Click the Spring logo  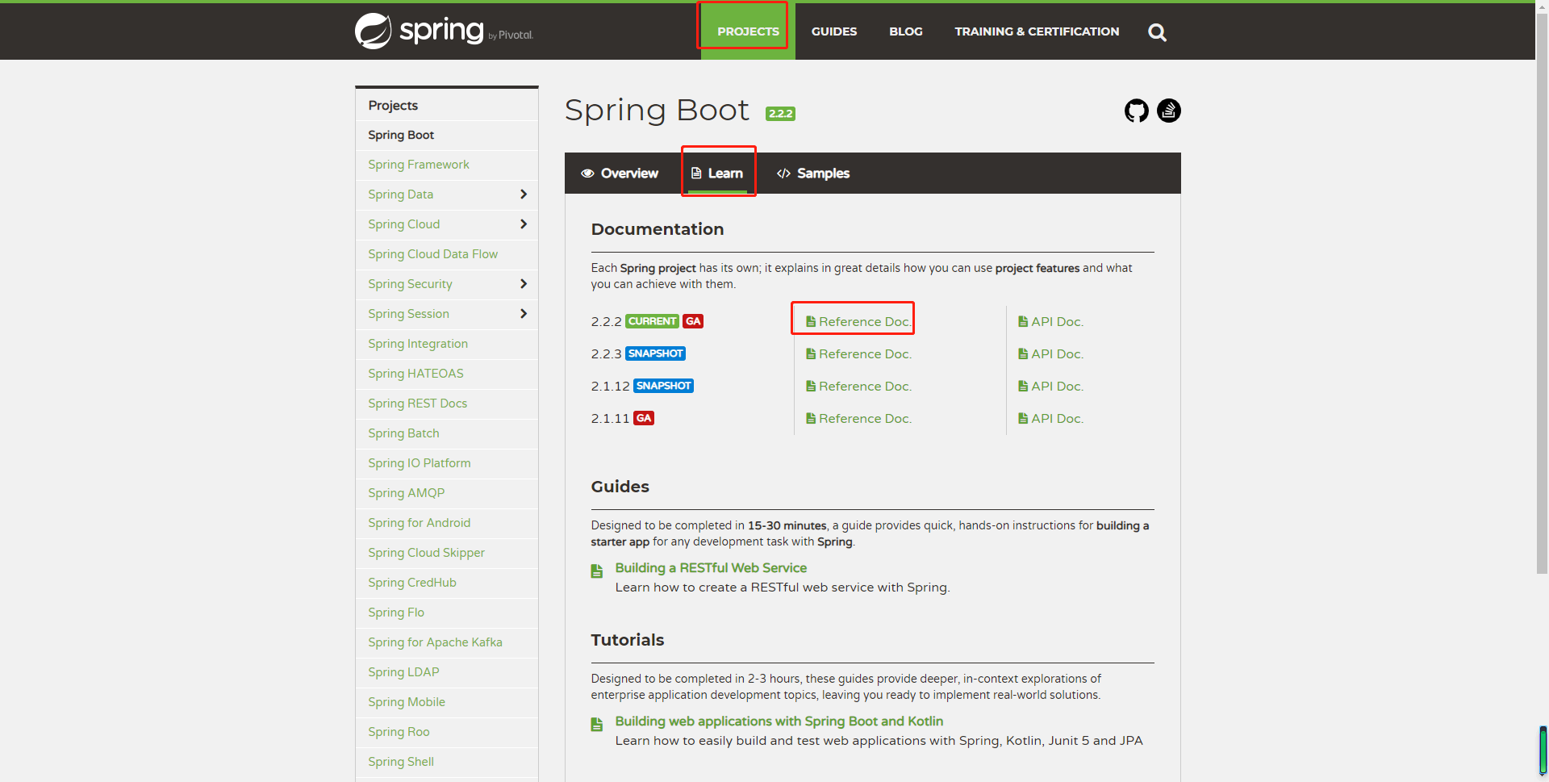pyautogui.click(x=444, y=31)
